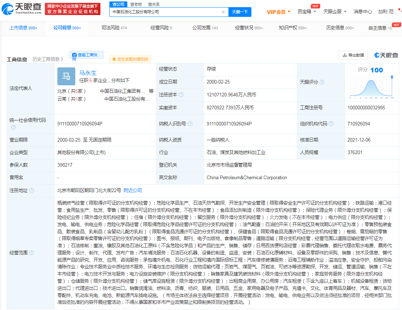402x310 pixels.
Task: Open the user account 加利·尼 dropdown
Action: [x=389, y=11]
